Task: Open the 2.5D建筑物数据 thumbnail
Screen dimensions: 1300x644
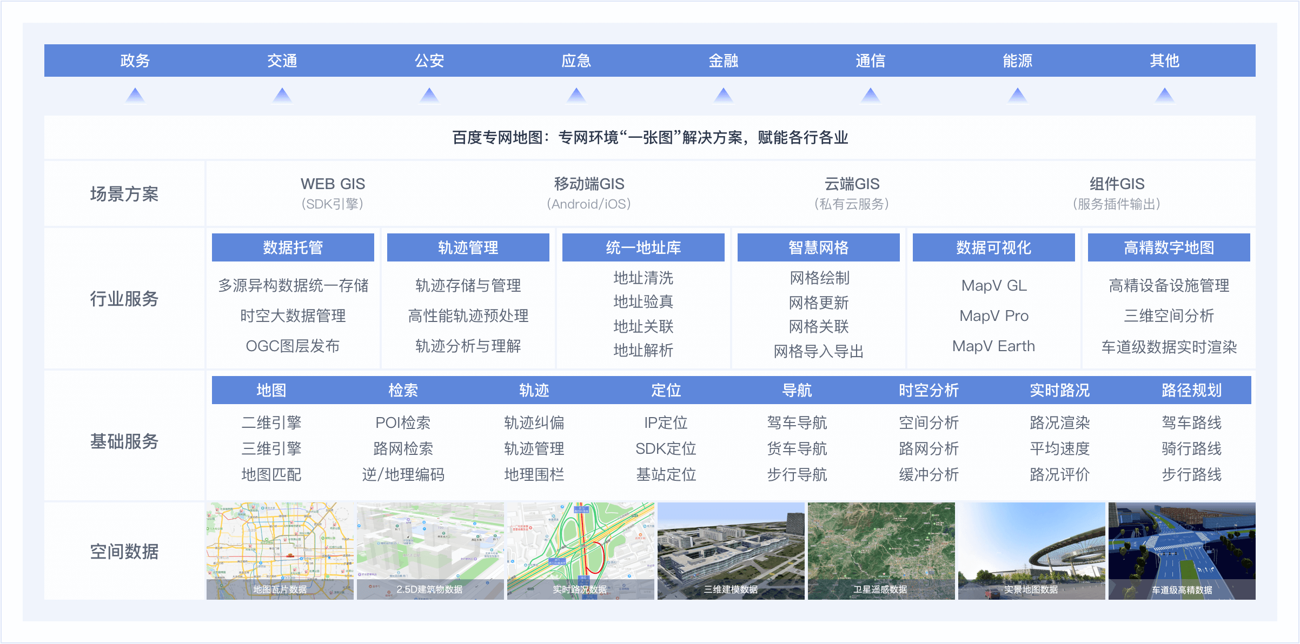Action: tap(430, 551)
